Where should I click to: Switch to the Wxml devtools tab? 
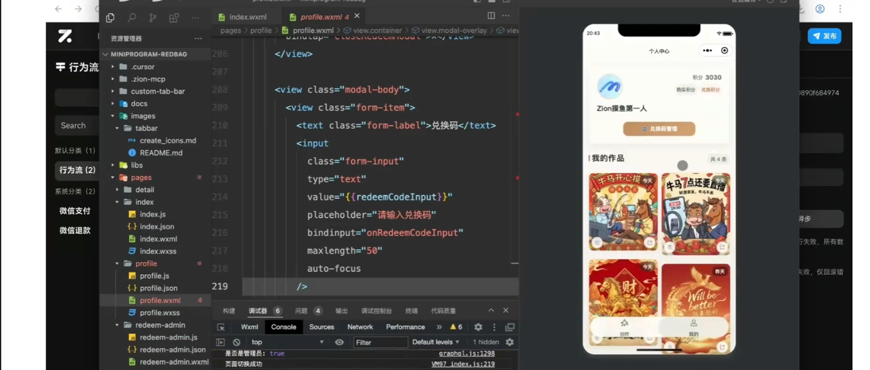point(249,327)
